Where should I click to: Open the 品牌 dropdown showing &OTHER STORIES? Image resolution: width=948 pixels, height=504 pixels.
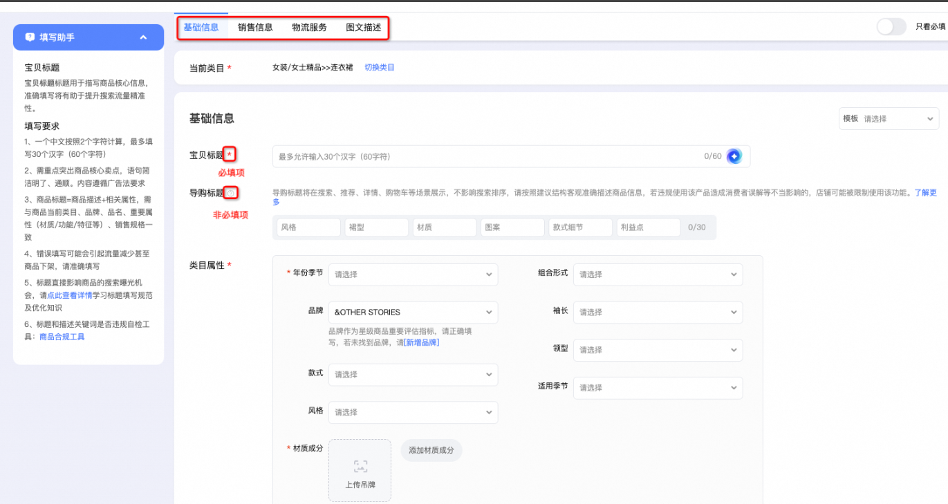click(x=413, y=312)
